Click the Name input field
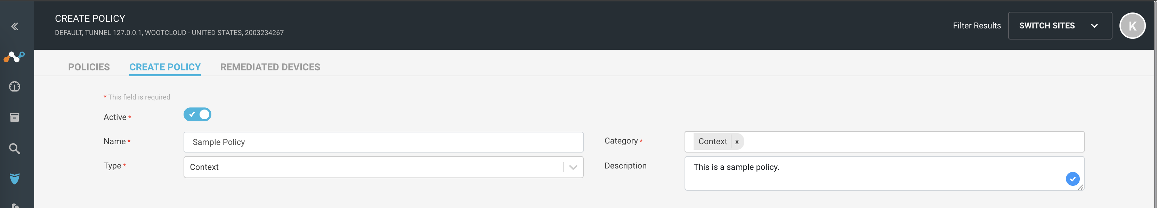Image resolution: width=1157 pixels, height=208 pixels. (383, 142)
